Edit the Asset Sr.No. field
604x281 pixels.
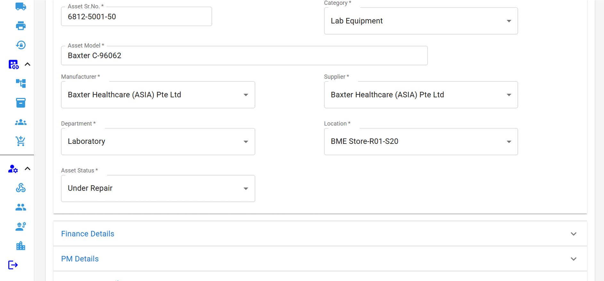137,17
